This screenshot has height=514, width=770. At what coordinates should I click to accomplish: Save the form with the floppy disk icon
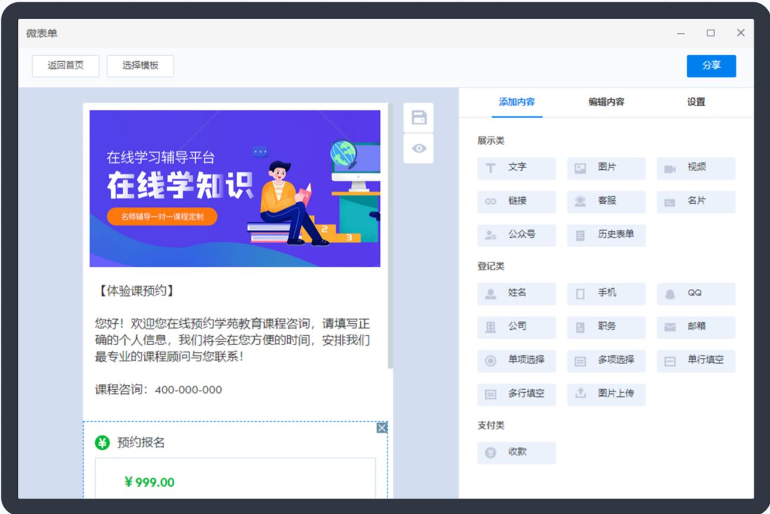pyautogui.click(x=419, y=118)
